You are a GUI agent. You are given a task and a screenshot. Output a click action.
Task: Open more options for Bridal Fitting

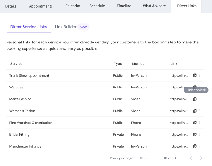(x=200, y=134)
